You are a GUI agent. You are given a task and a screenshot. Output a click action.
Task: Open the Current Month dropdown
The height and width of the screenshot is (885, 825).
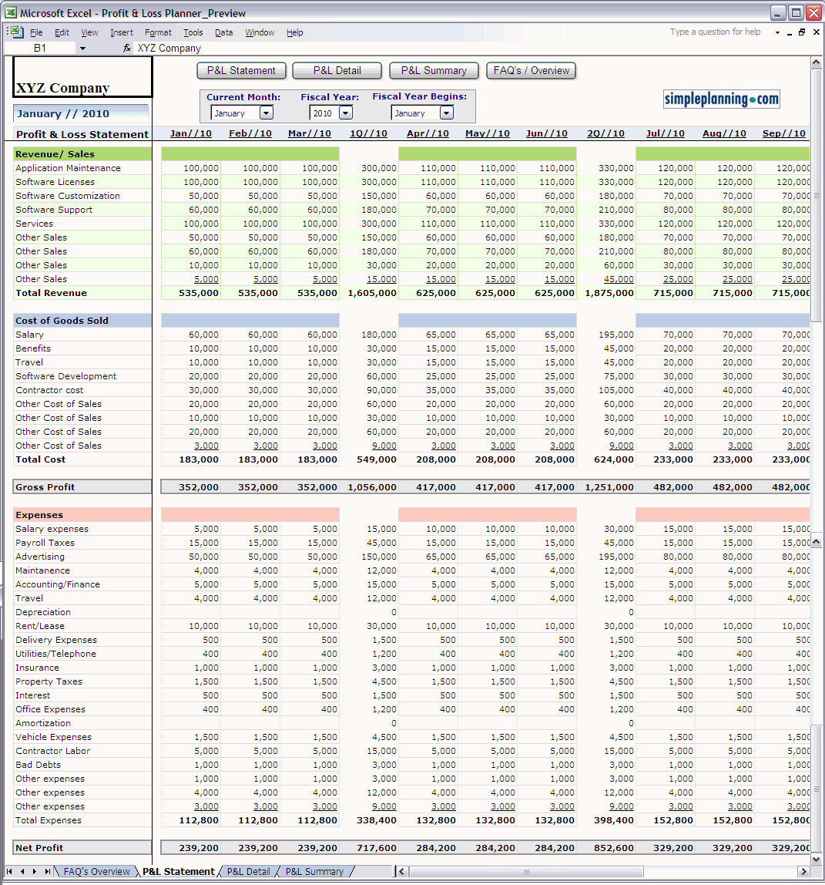(x=267, y=113)
